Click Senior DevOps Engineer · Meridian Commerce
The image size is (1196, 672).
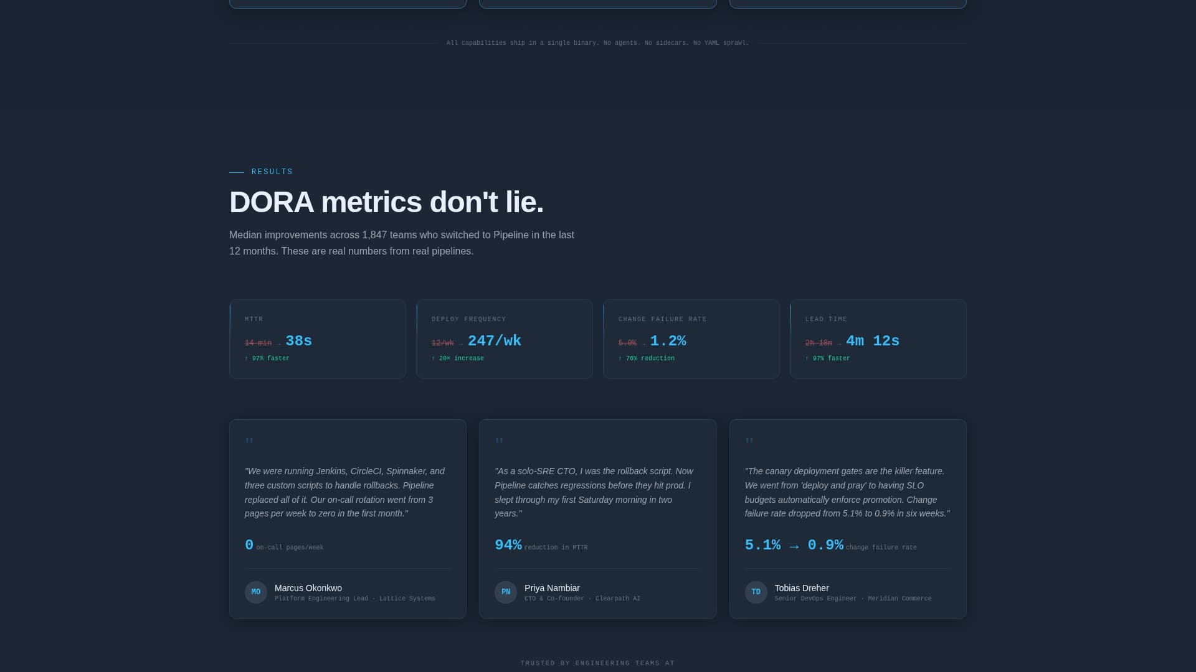pyautogui.click(x=853, y=599)
